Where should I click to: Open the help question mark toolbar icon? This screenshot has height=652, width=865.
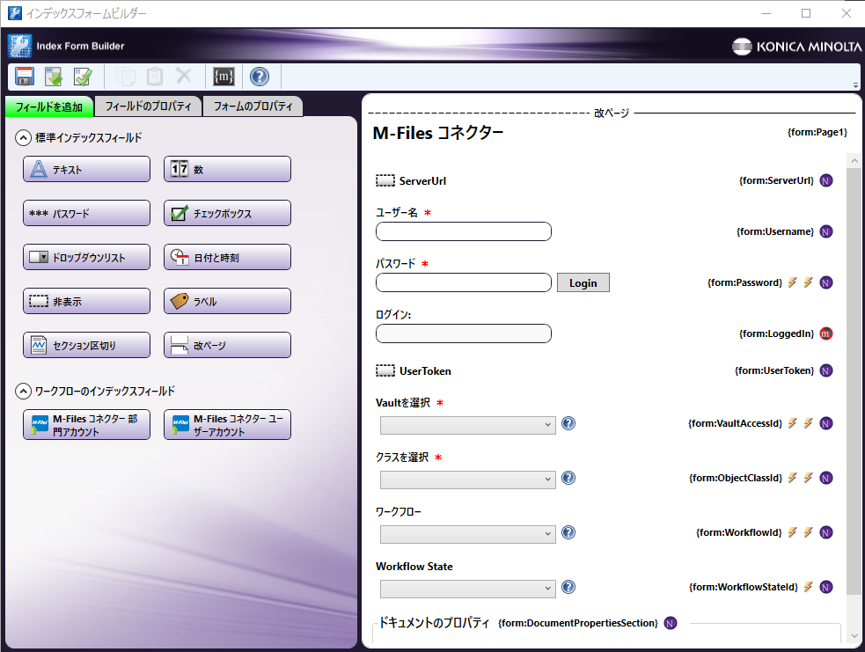tap(260, 77)
